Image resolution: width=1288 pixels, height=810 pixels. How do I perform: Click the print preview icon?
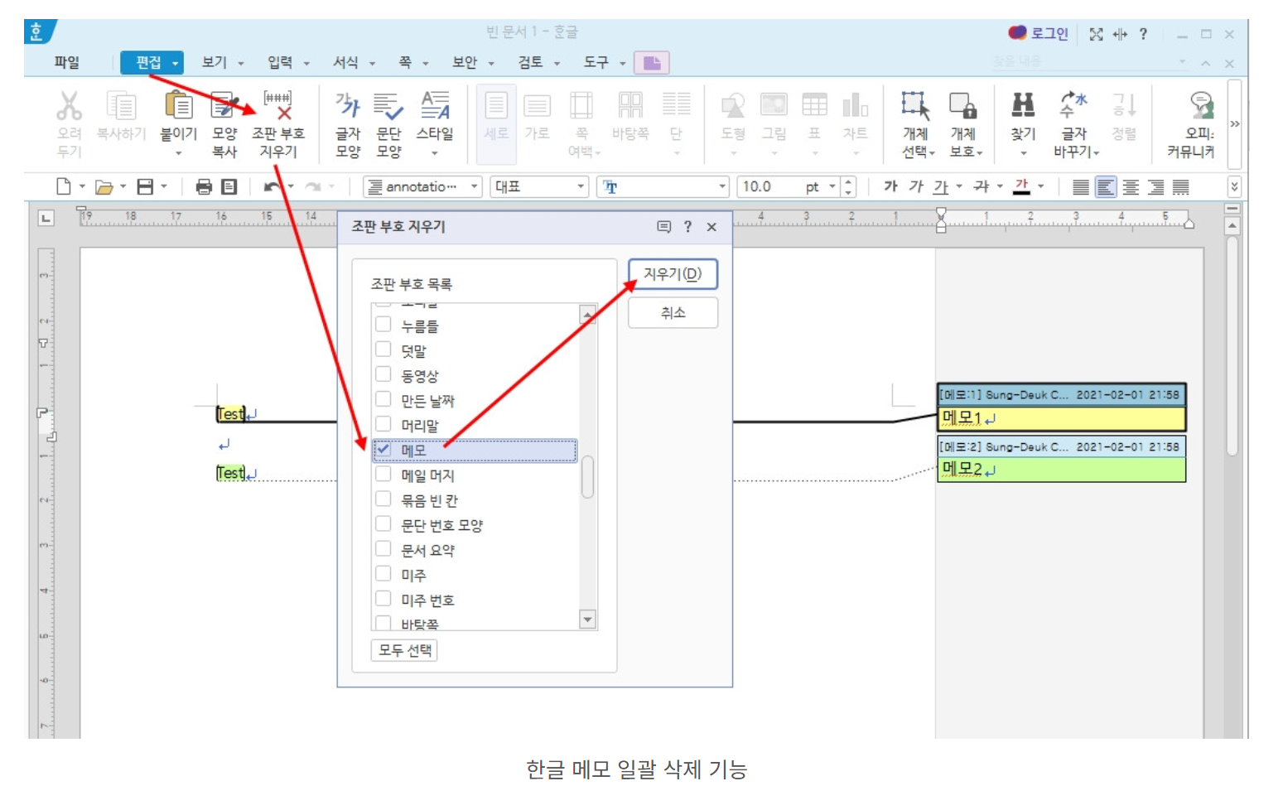point(229,187)
